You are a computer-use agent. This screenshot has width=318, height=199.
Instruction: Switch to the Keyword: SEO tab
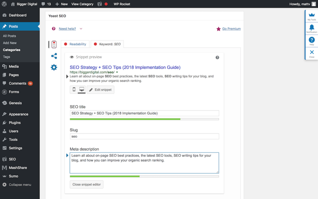tap(107, 44)
